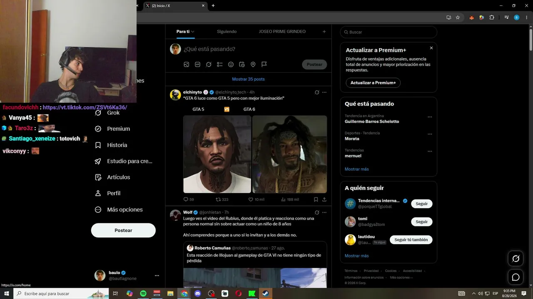Viewport: 533px width, 299px height.
Task: Open account menu next to baulo
Action: [157, 275]
